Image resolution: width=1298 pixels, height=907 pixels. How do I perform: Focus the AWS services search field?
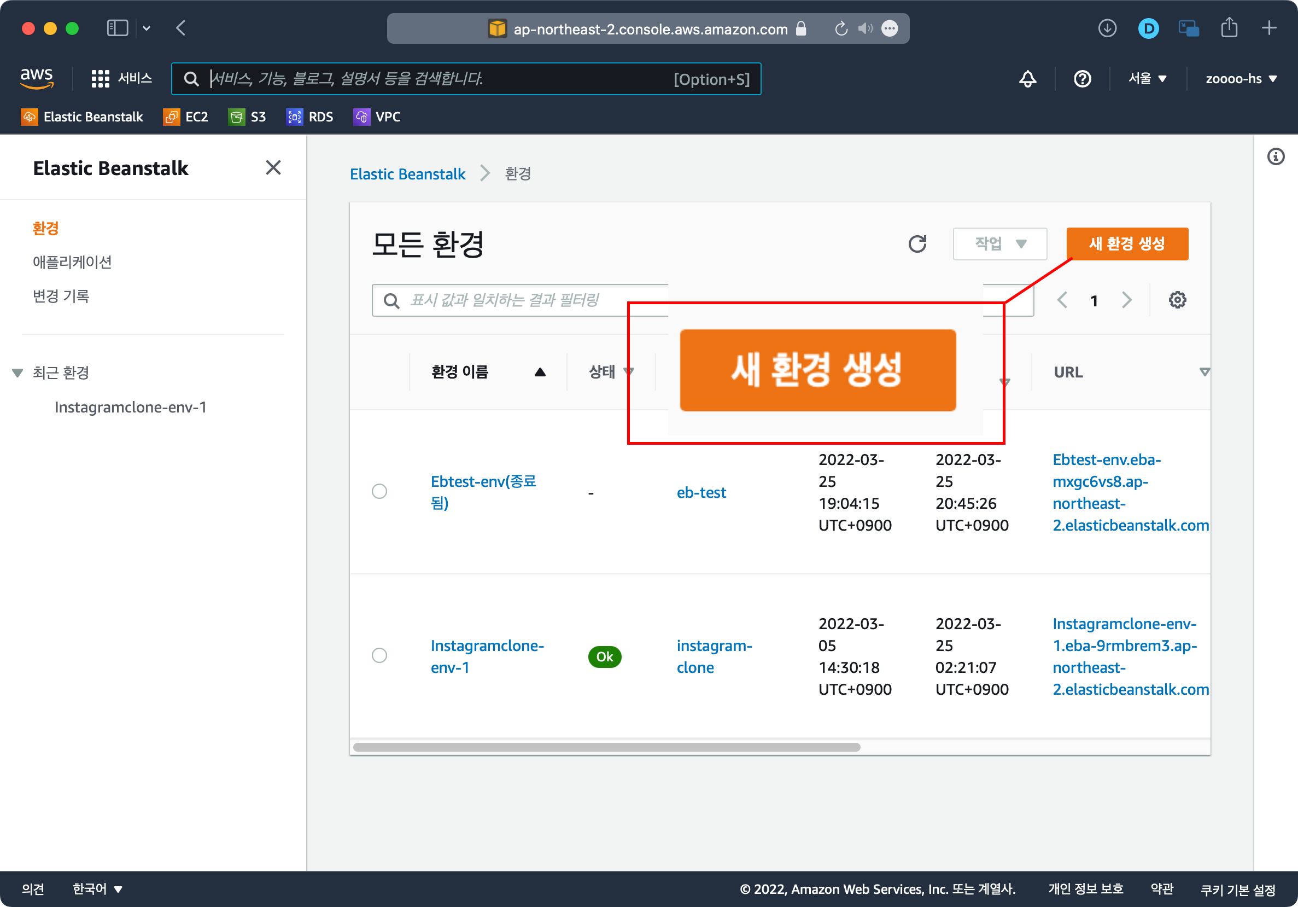[466, 79]
